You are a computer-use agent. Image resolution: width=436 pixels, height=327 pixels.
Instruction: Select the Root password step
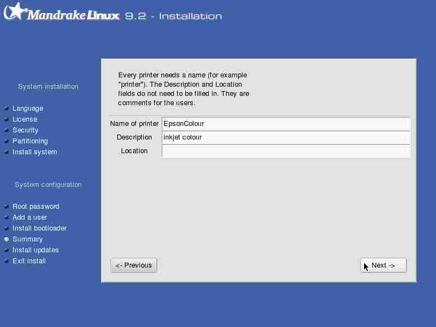[x=36, y=207]
